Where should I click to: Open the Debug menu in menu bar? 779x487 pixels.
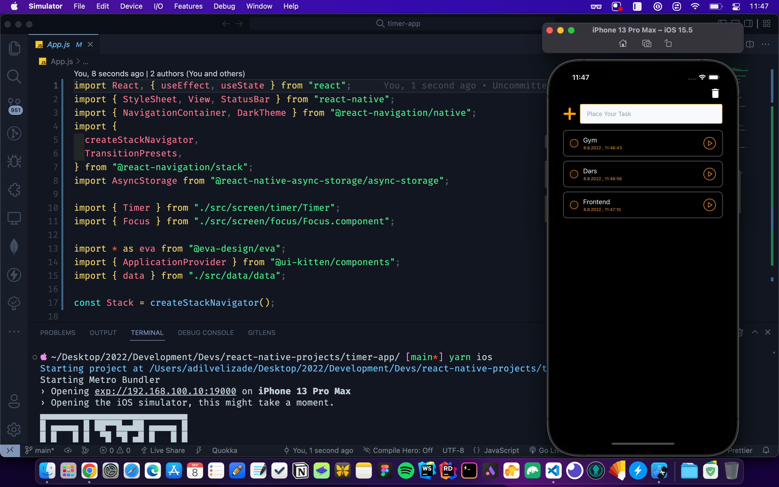pos(224,6)
